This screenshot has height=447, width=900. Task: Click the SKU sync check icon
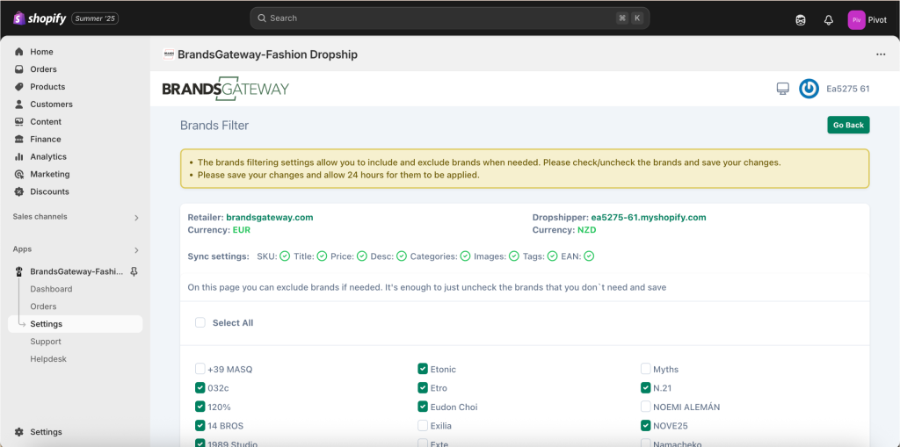coord(285,256)
